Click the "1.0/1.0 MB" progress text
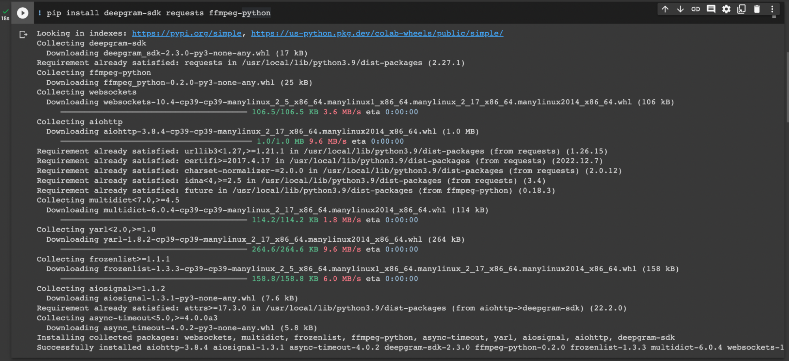Screen dimensions: 789x361 (x=280, y=141)
